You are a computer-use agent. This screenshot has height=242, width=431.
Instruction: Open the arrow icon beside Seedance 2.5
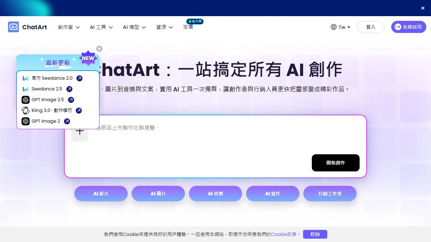69,89
